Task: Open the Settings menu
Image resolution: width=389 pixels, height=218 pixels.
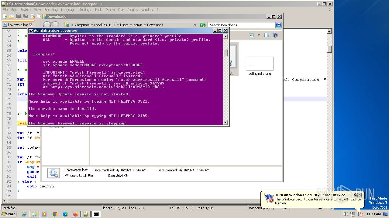Action: coord(85,10)
